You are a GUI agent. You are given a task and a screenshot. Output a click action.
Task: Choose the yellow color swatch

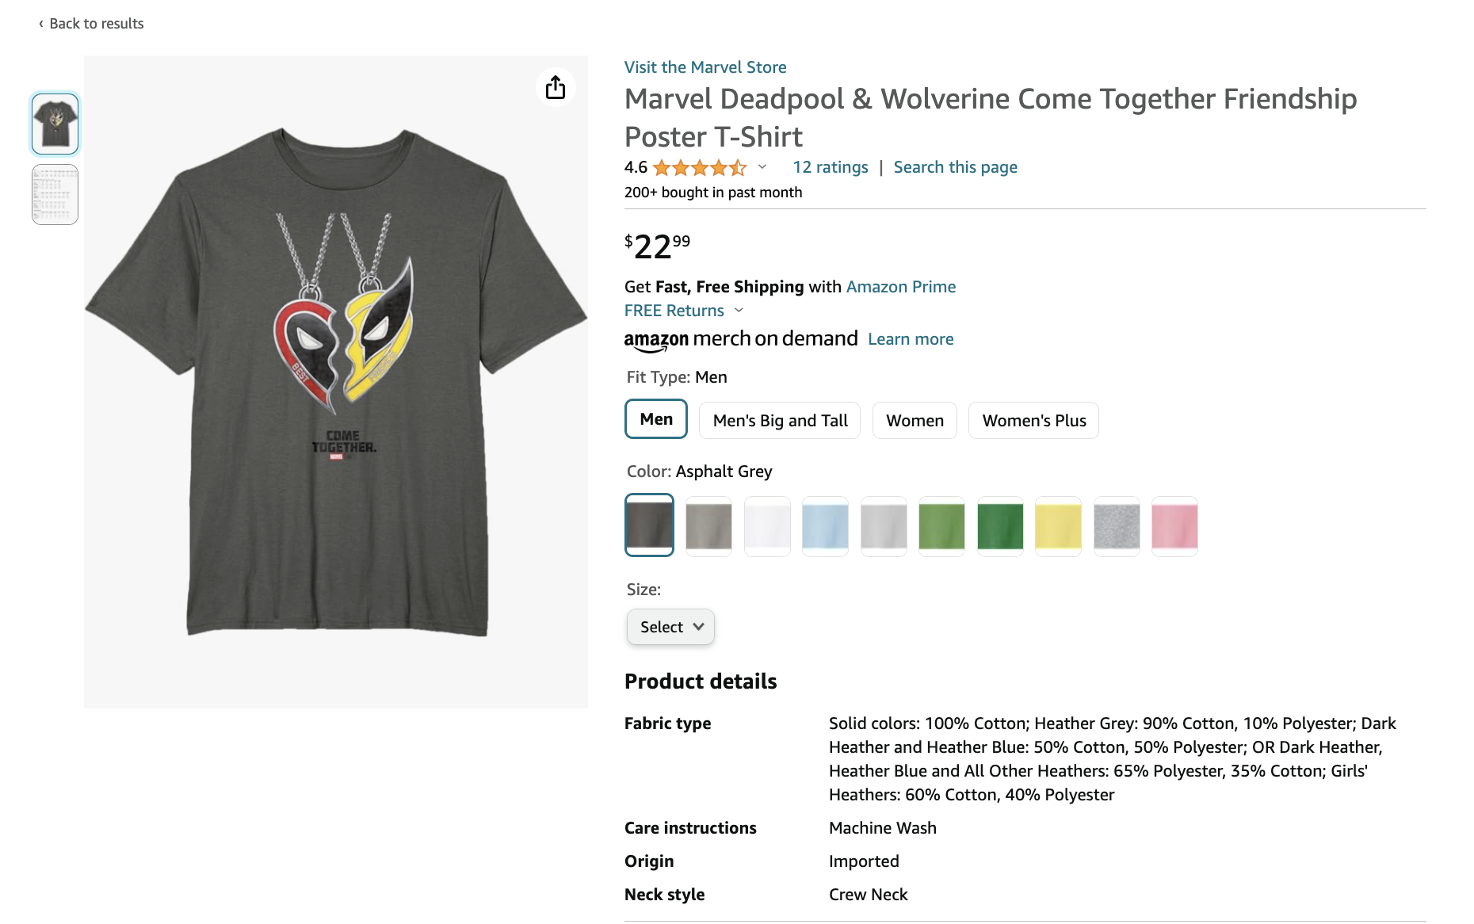coord(1058,526)
